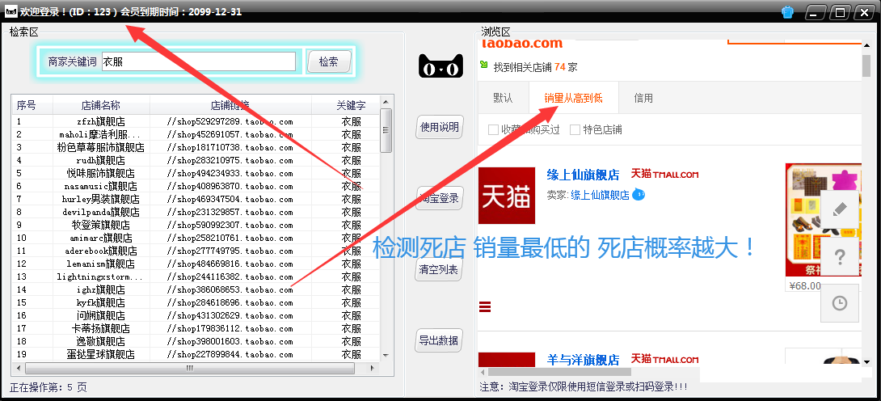
Task: Select row 5 悦味服饰旗舰店
Action: pyautogui.click(x=196, y=173)
